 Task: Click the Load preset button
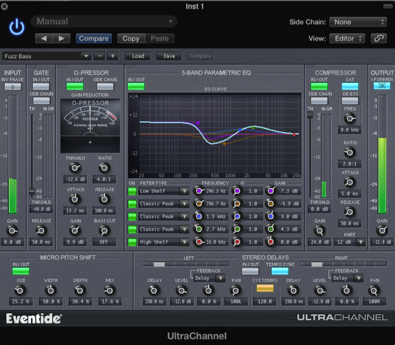pyautogui.click(x=138, y=57)
